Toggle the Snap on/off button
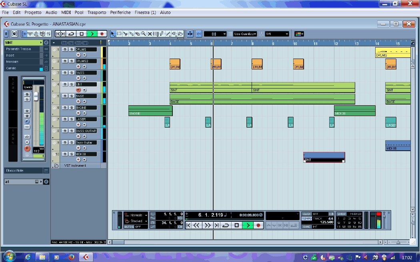The width and height of the screenshot is (420, 262). 198,34
